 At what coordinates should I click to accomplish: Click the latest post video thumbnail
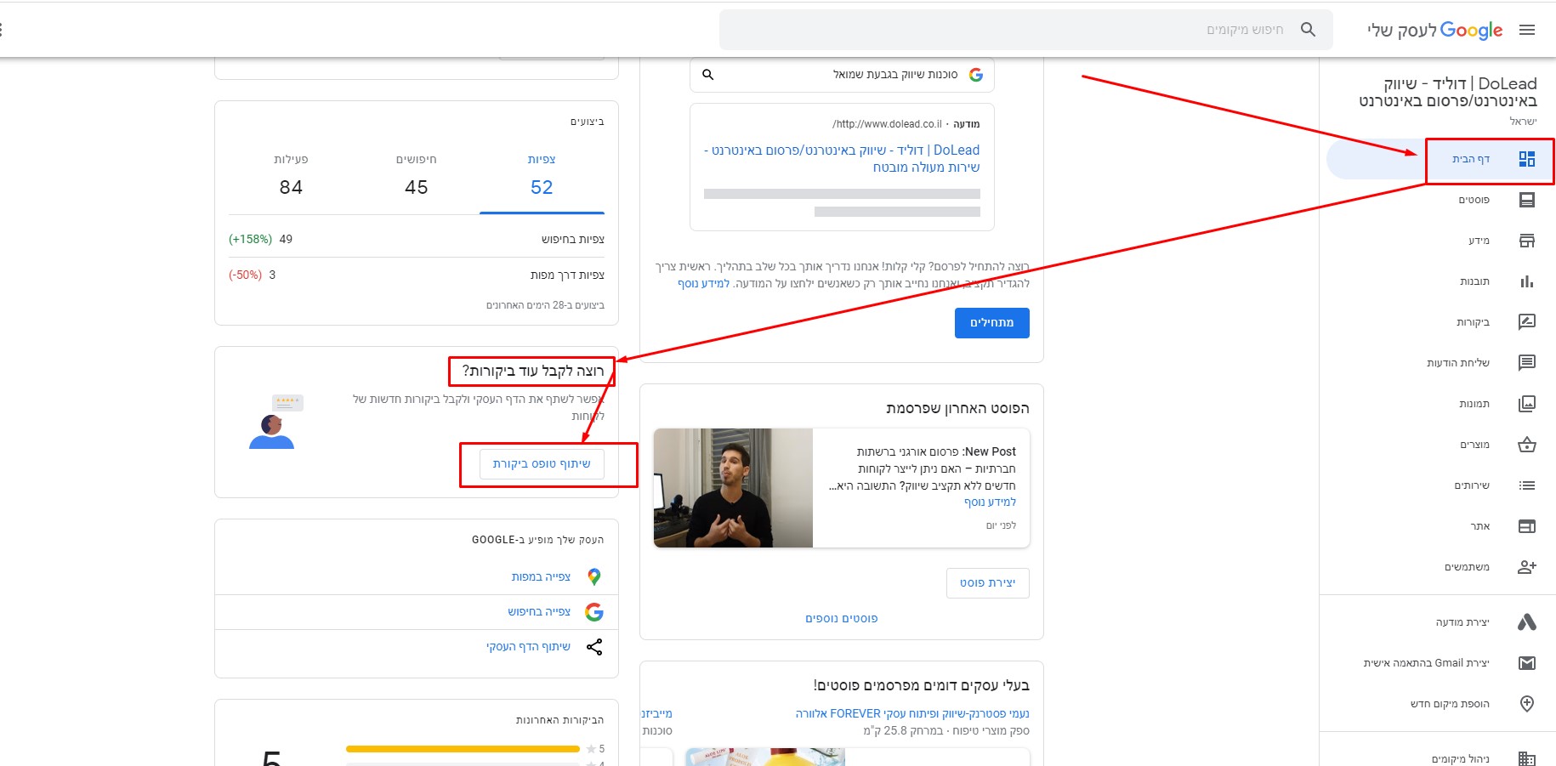[733, 488]
